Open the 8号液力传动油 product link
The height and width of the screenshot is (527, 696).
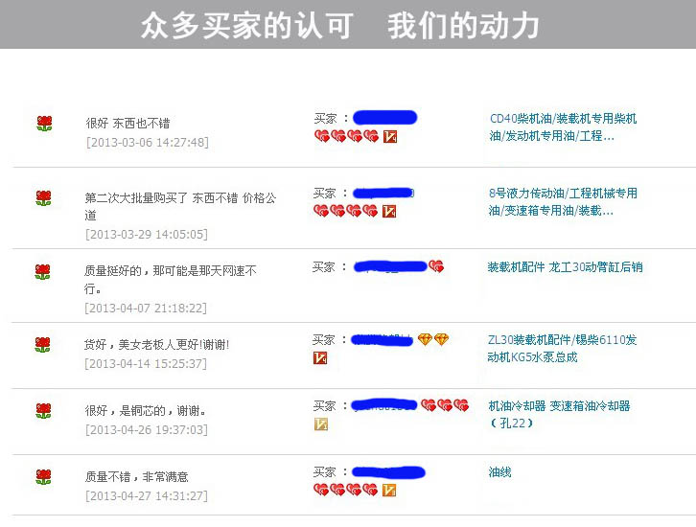click(563, 202)
